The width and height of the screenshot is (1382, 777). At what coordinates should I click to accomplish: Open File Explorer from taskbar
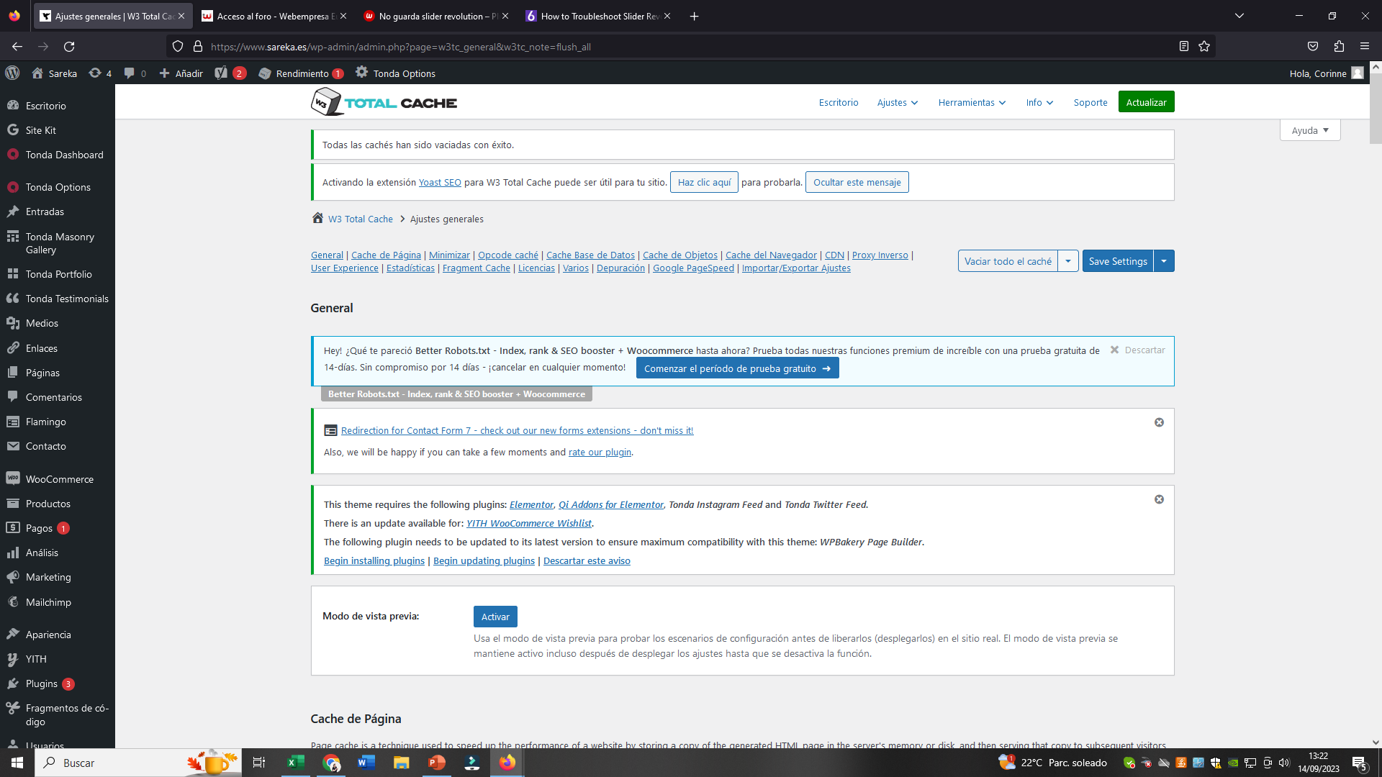tap(402, 763)
